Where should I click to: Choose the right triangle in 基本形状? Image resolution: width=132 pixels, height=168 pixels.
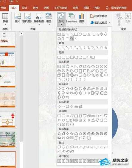[x=76, y=66]
